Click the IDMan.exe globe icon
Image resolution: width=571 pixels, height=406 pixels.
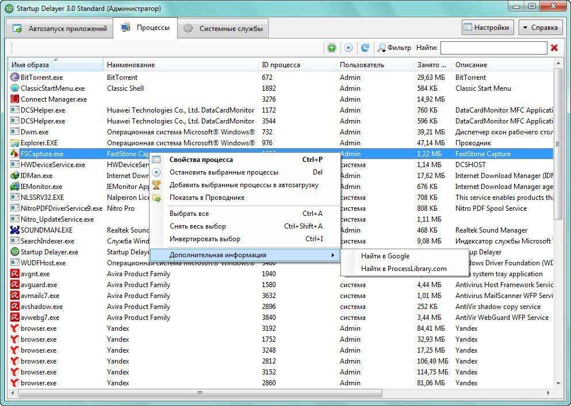point(14,175)
